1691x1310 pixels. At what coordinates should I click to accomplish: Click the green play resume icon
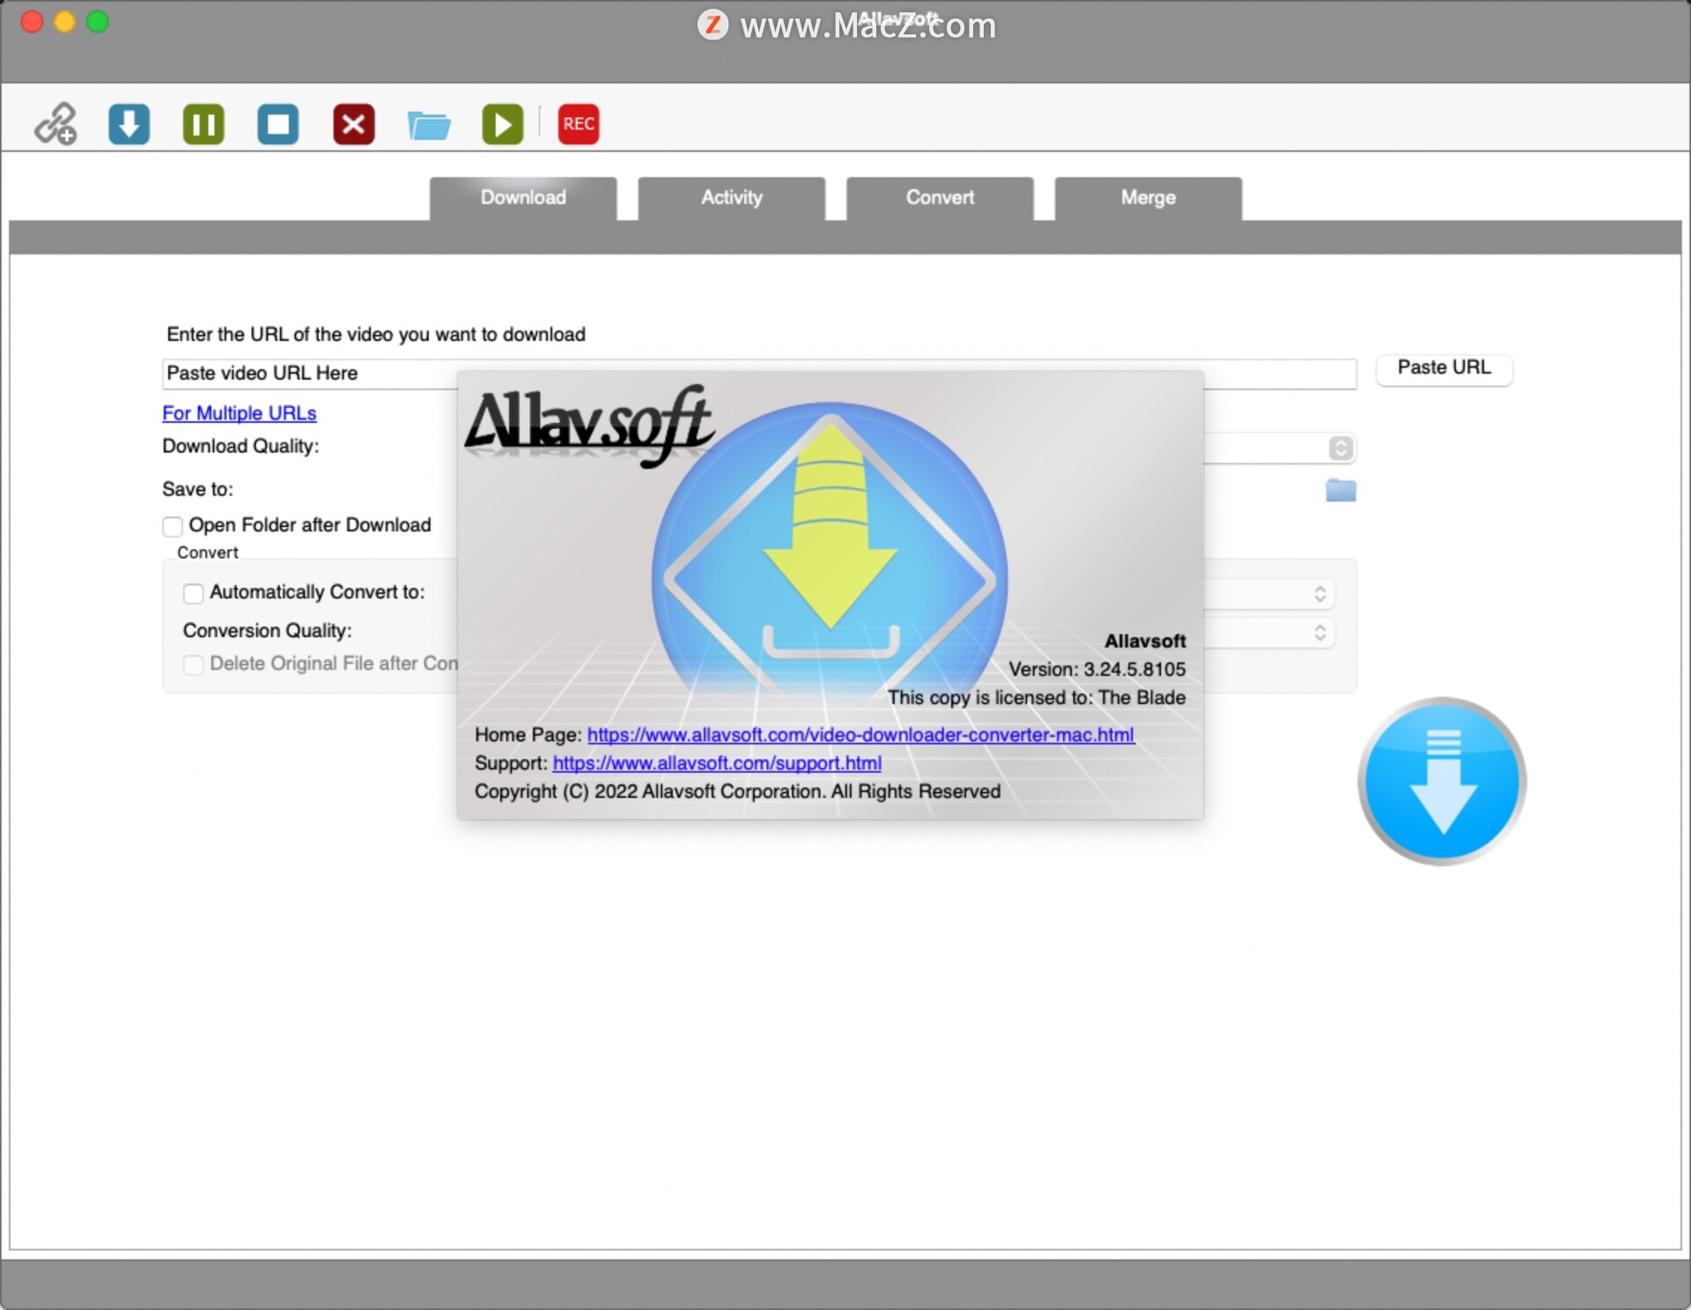point(502,123)
